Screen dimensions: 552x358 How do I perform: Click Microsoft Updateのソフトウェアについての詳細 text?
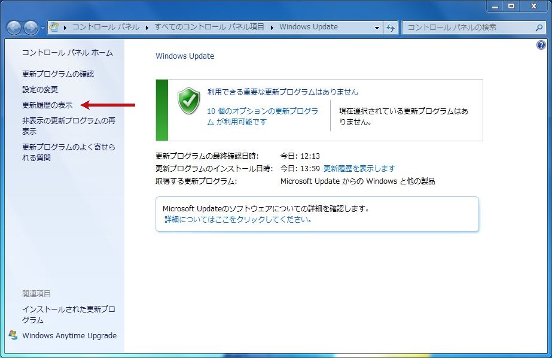pos(266,208)
